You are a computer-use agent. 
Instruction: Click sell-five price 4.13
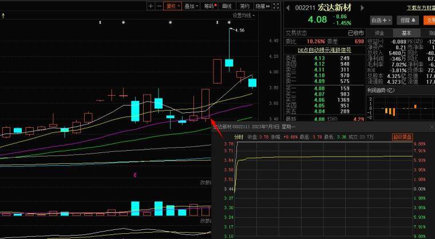(x=319, y=58)
